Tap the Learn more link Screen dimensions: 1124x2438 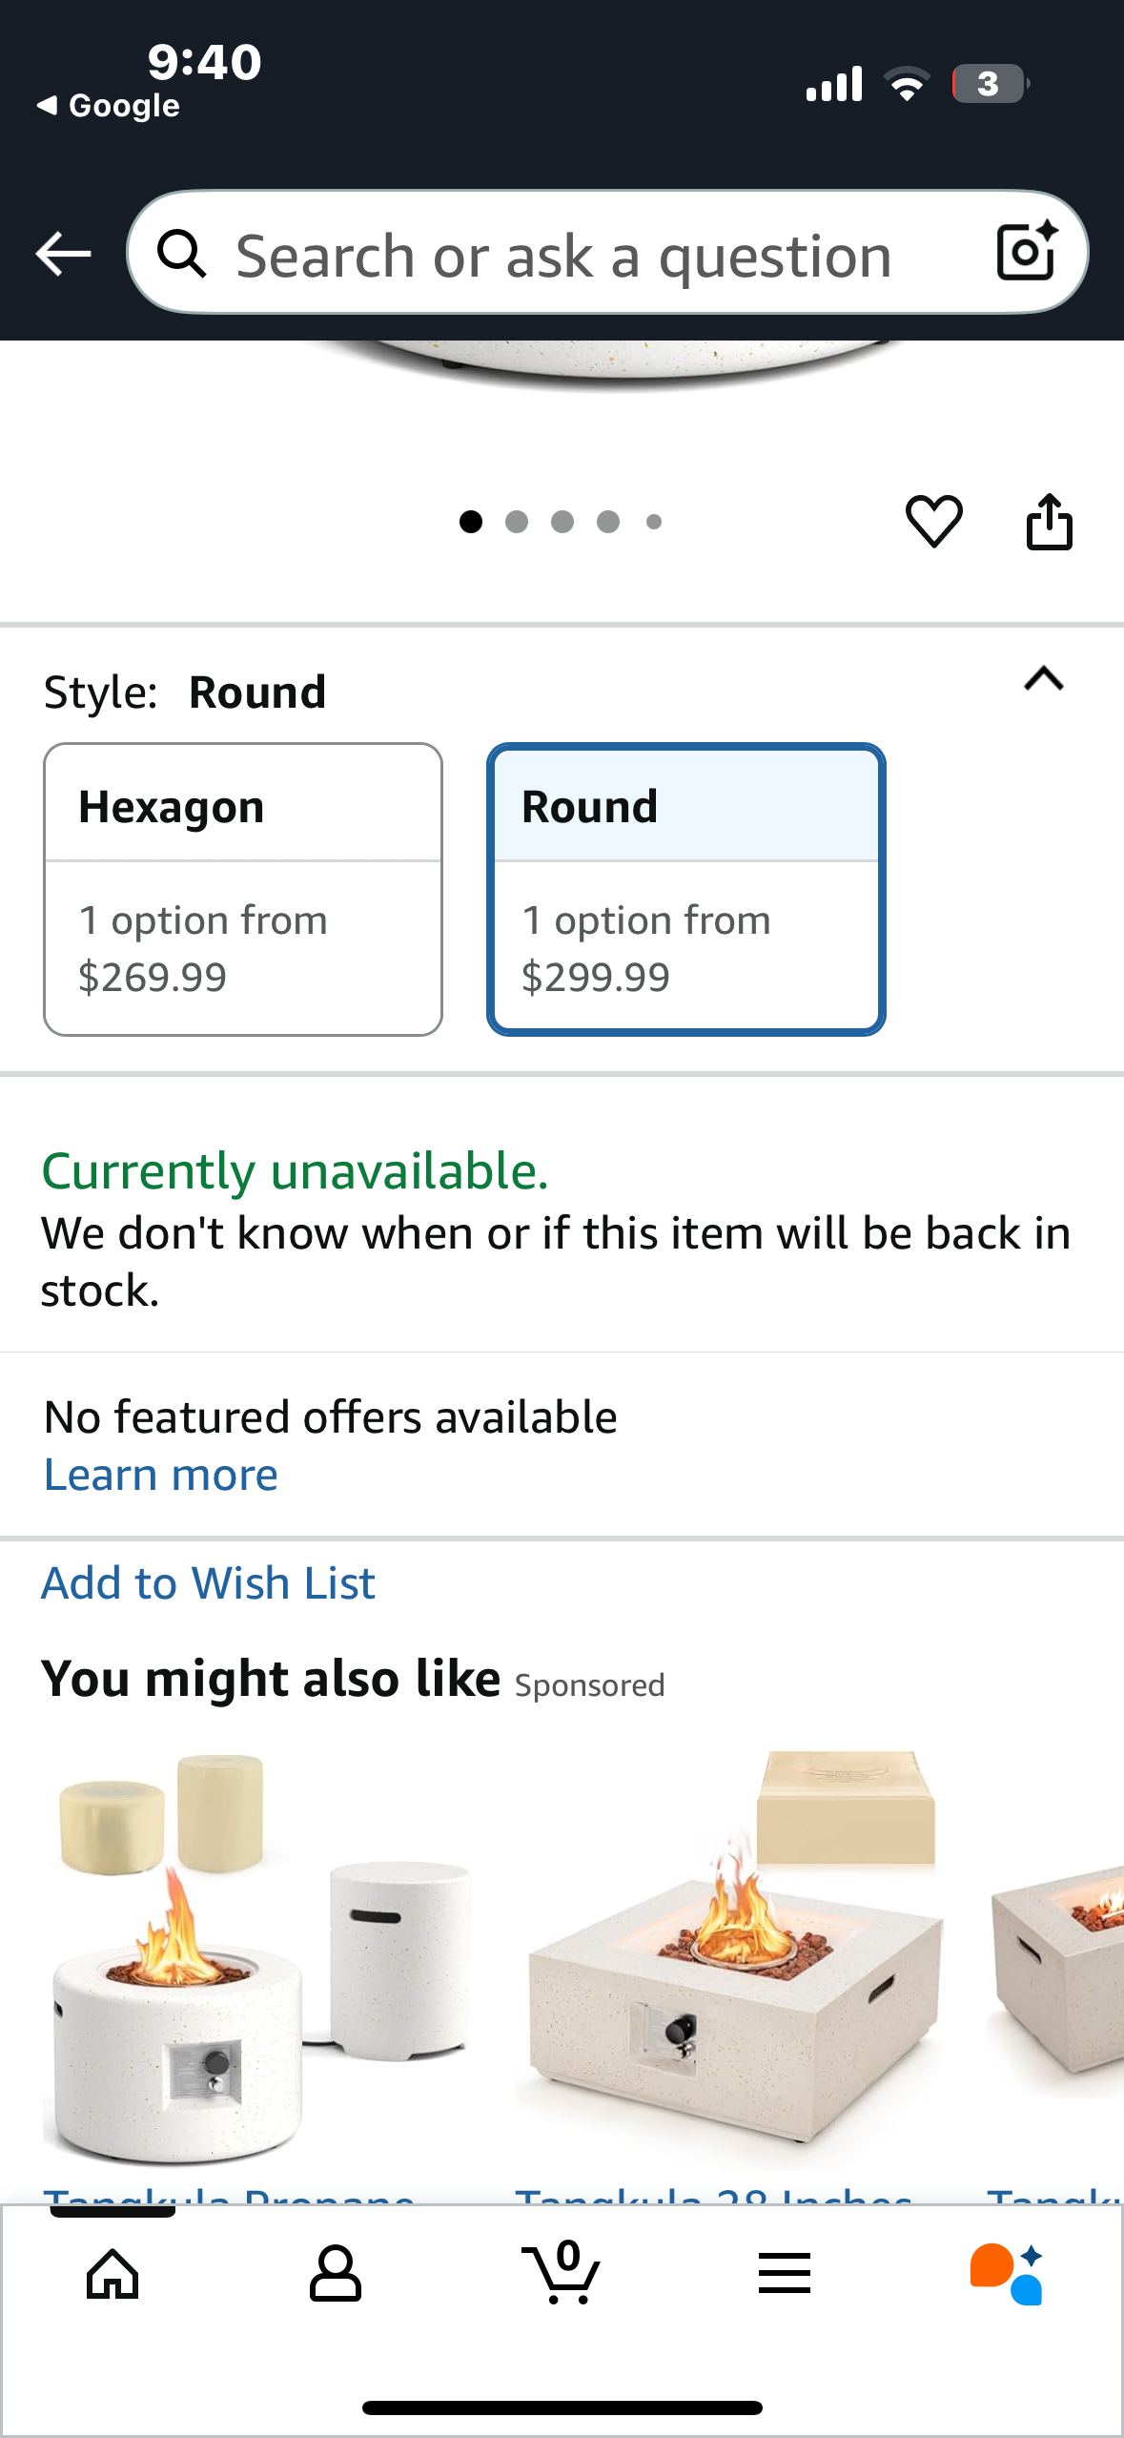161,1476
